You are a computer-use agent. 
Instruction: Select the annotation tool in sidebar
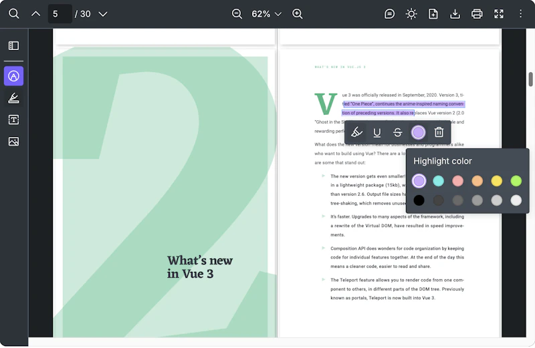pyautogui.click(x=13, y=76)
